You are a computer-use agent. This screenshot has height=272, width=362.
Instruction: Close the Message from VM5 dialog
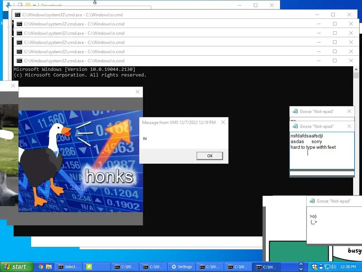click(x=223, y=122)
